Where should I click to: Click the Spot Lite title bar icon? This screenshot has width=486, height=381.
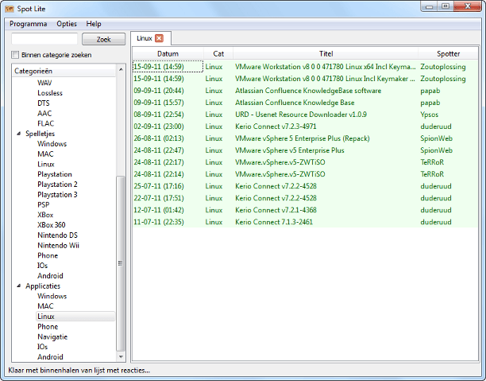pyautogui.click(x=10, y=9)
